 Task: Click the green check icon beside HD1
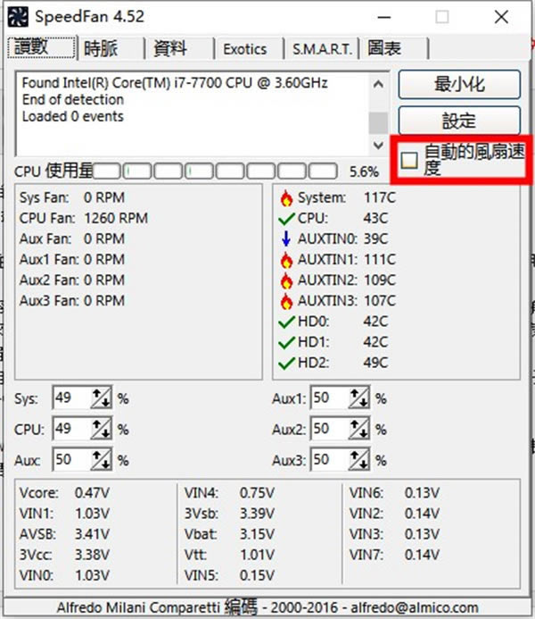click(286, 342)
